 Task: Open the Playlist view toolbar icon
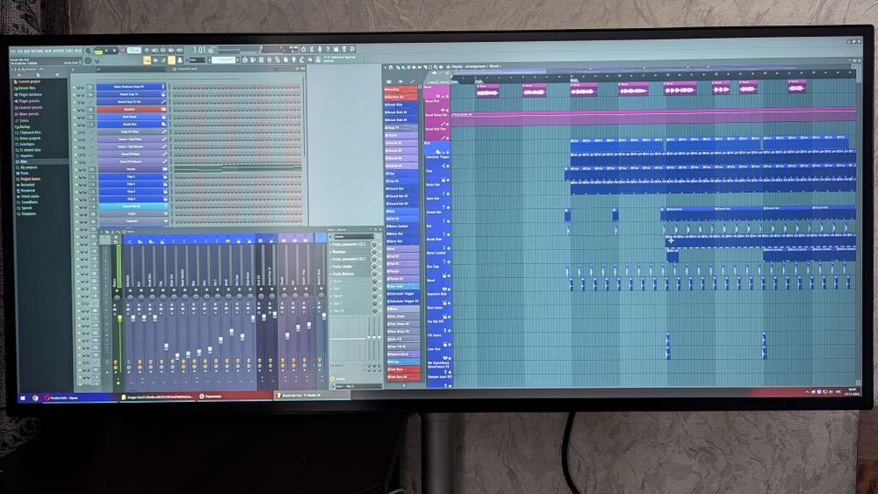click(x=245, y=60)
